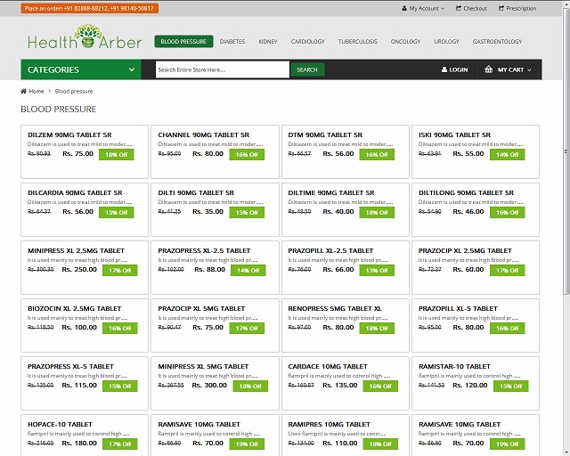The image size is (570, 456).
Task: Open Prazopill XL-2.5 Tablet product
Action: point(330,250)
